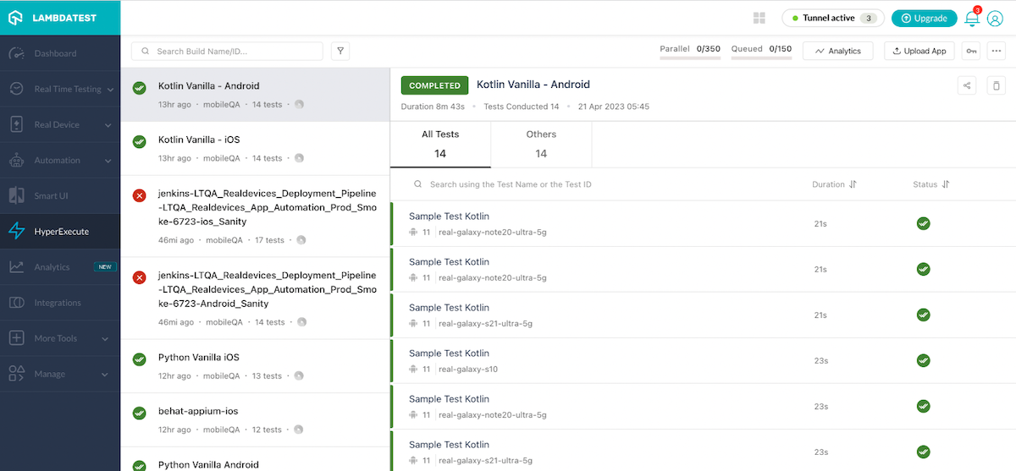Screen dimensions: 1016x471
Task: Open the user profile icon
Action: (x=995, y=19)
